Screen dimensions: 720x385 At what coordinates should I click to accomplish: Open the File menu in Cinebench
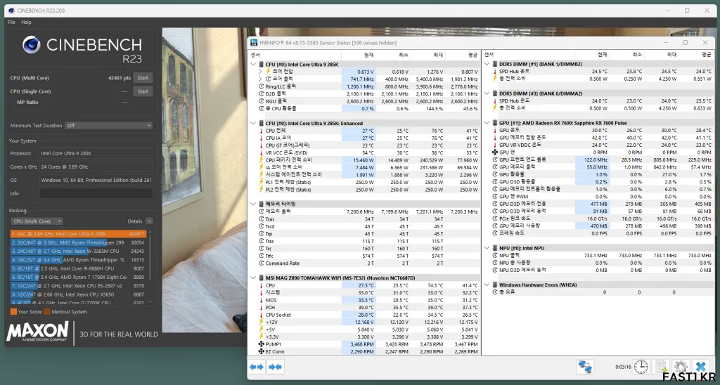[11, 22]
